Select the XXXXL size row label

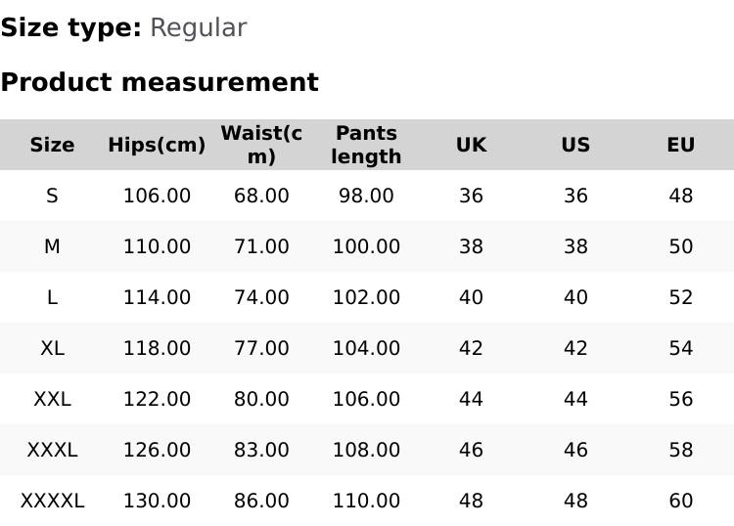click(52, 501)
